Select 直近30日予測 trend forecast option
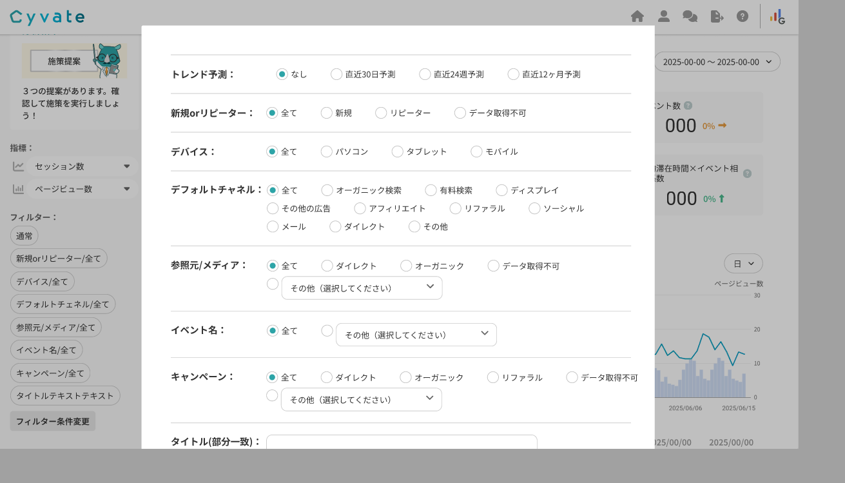 (336, 74)
